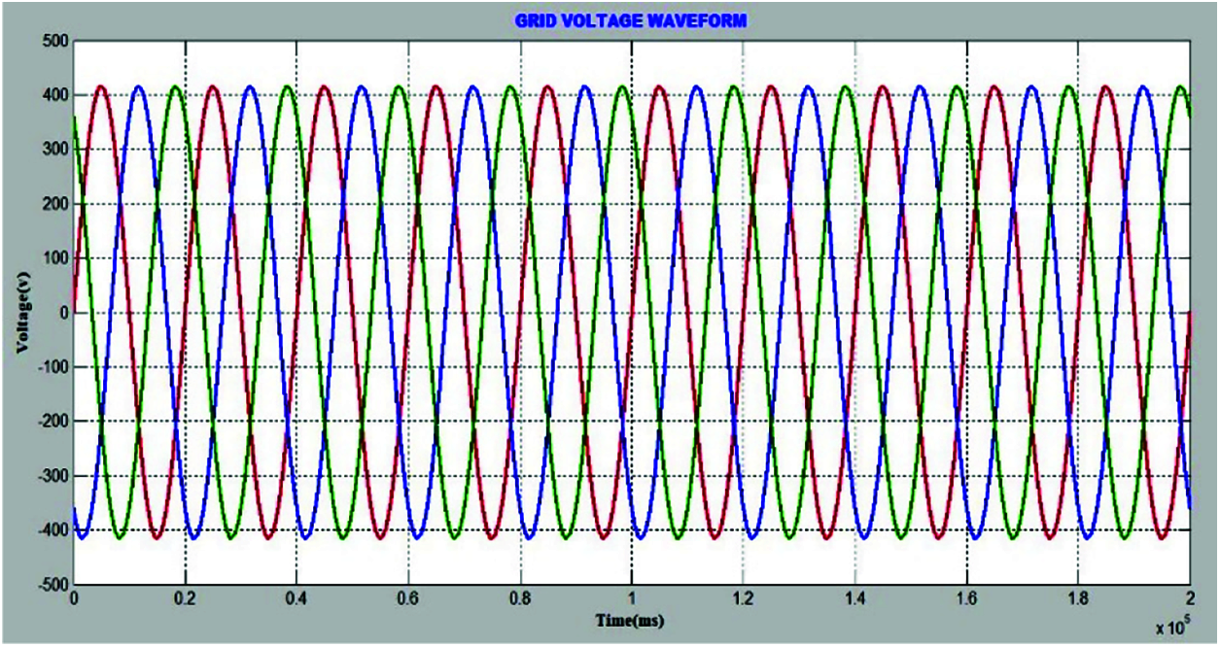This screenshot has width=1220, height=647.
Task: Select the Voltage(v) y-axis label
Action: pyautogui.click(x=24, y=314)
